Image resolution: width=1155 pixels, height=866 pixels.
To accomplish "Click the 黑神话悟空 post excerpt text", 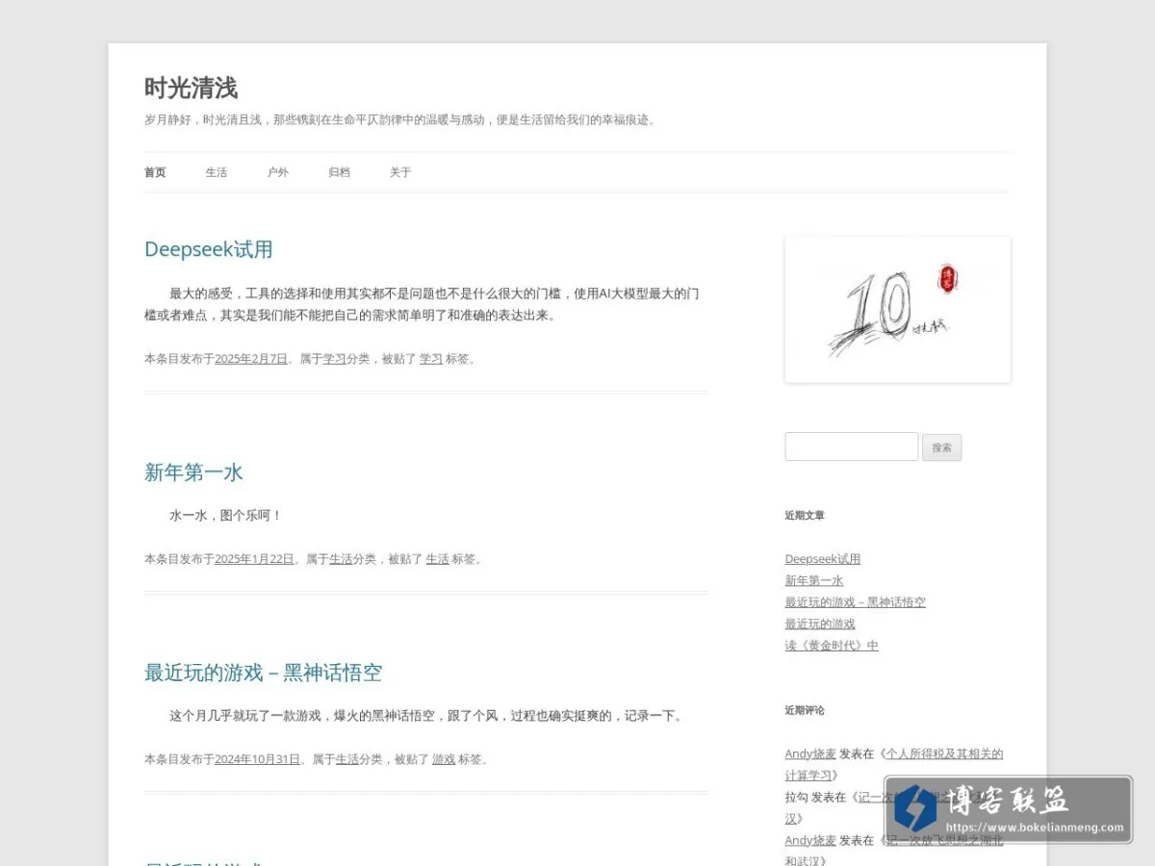I will click(428, 716).
